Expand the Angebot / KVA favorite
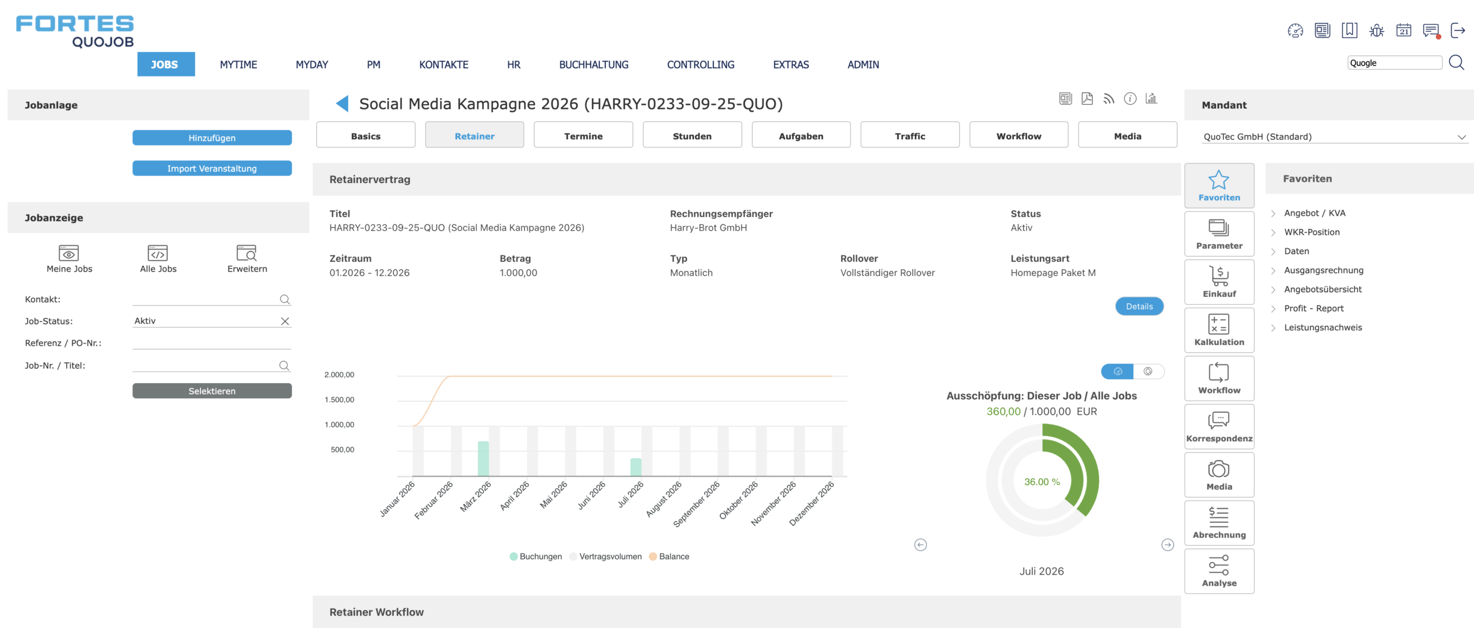The height and width of the screenshot is (638, 1474). 1314,213
